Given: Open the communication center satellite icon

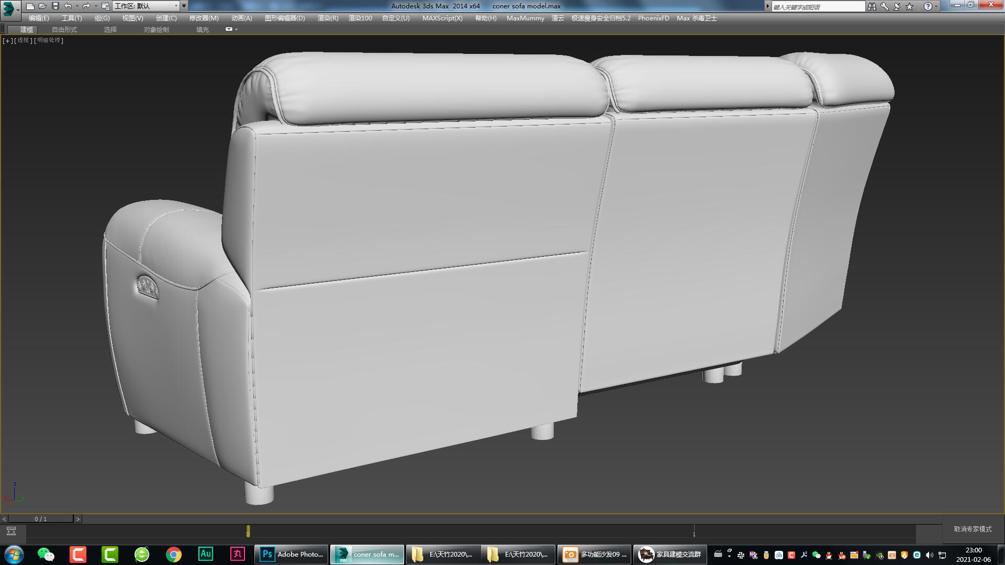Looking at the screenshot, I should [x=897, y=6].
